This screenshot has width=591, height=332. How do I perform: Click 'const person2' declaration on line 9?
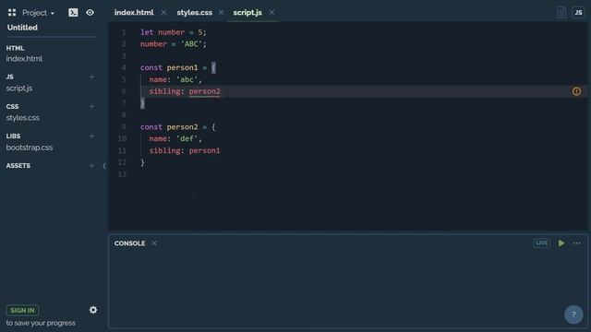[x=169, y=127]
